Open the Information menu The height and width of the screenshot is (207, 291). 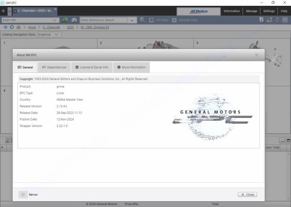click(x=232, y=11)
